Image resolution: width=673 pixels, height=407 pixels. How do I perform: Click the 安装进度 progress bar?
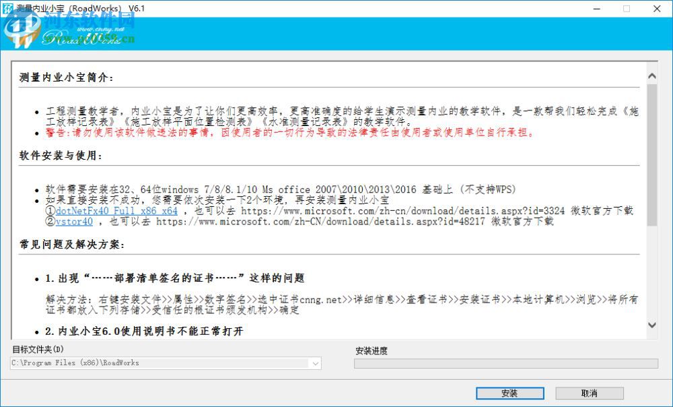506,364
